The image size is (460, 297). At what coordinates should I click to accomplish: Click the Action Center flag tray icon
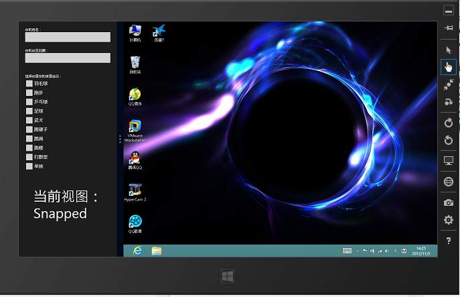point(365,251)
